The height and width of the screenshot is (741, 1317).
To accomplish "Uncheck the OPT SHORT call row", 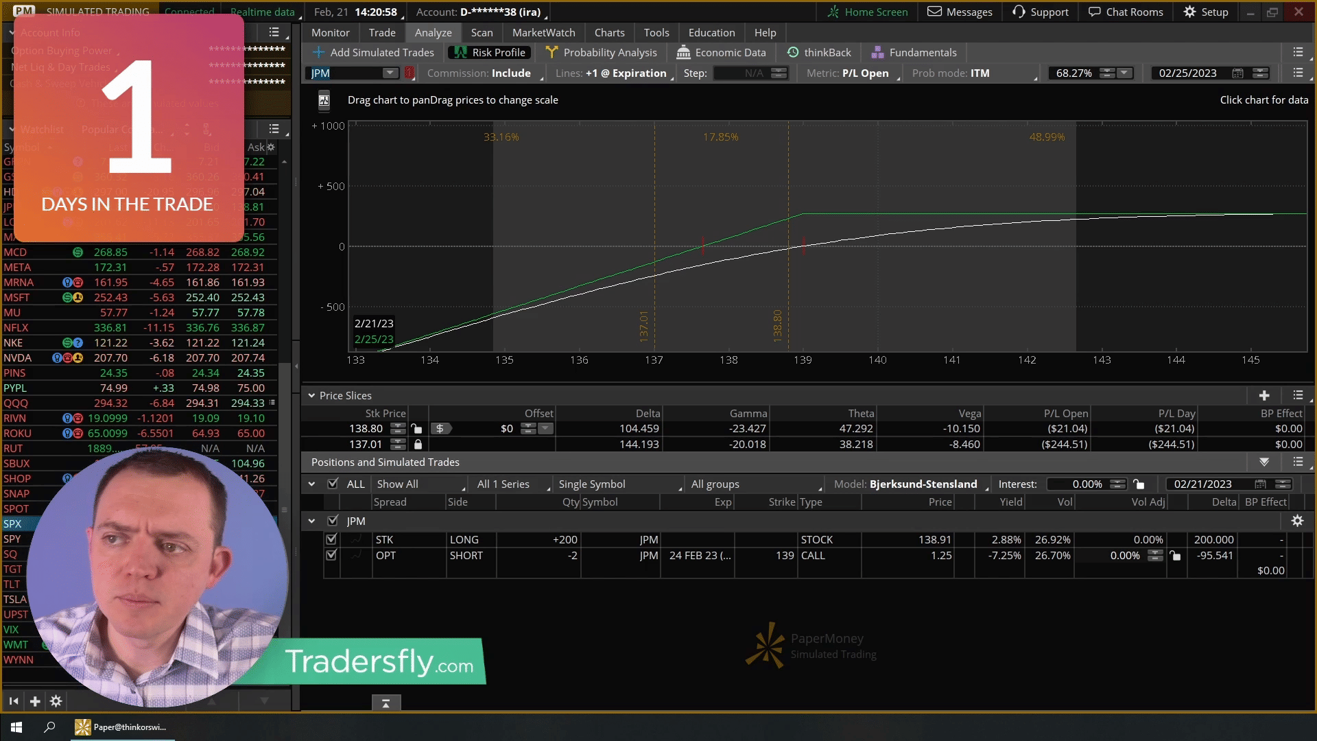I will pyautogui.click(x=331, y=555).
